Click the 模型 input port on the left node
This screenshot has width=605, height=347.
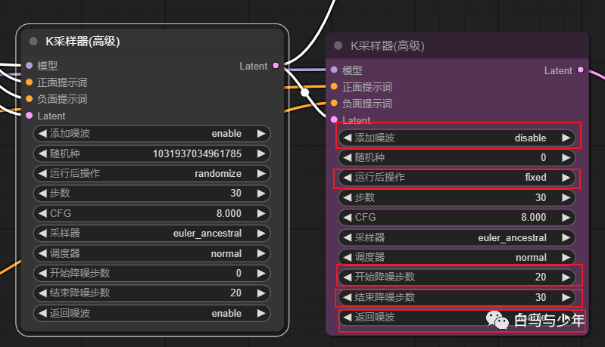(x=30, y=66)
